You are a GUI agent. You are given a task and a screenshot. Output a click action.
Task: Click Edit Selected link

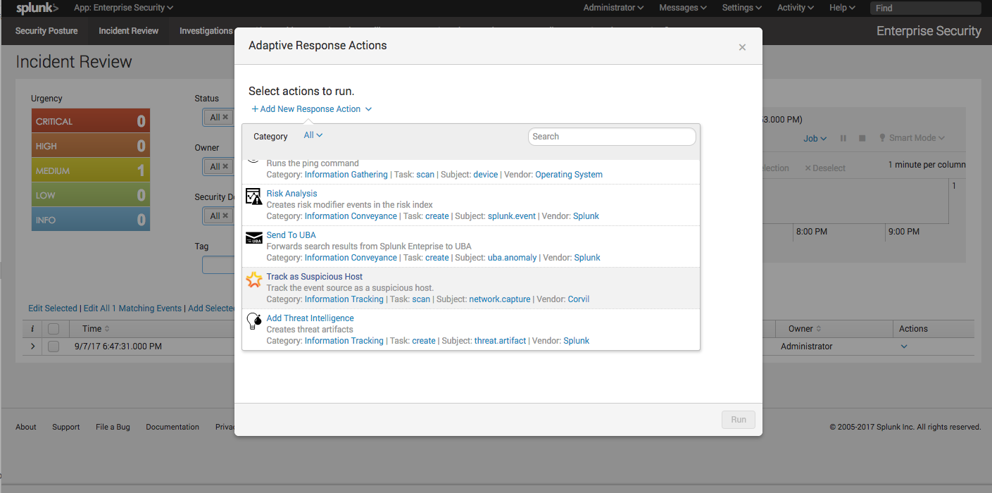pyautogui.click(x=53, y=308)
